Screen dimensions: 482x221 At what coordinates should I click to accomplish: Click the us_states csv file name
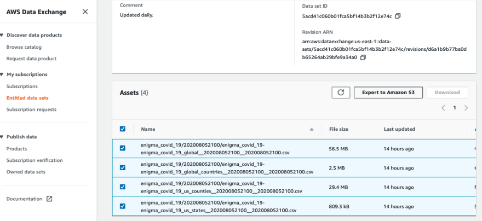click(219, 207)
